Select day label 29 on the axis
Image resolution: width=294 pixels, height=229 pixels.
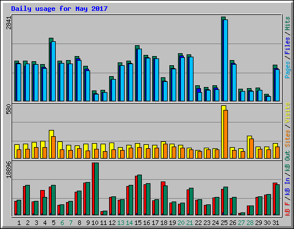coord(258,223)
